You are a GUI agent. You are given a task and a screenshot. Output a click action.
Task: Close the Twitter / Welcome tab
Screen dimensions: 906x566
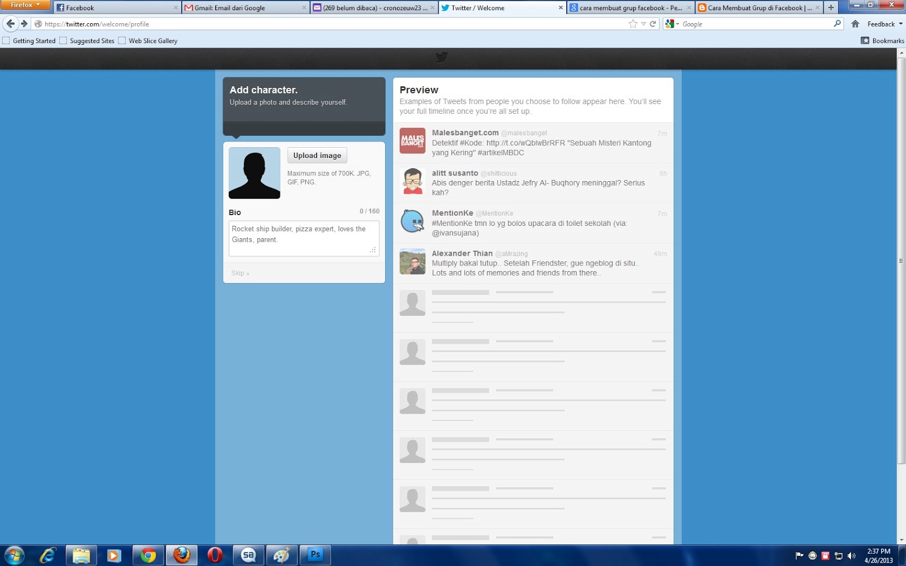(x=561, y=7)
